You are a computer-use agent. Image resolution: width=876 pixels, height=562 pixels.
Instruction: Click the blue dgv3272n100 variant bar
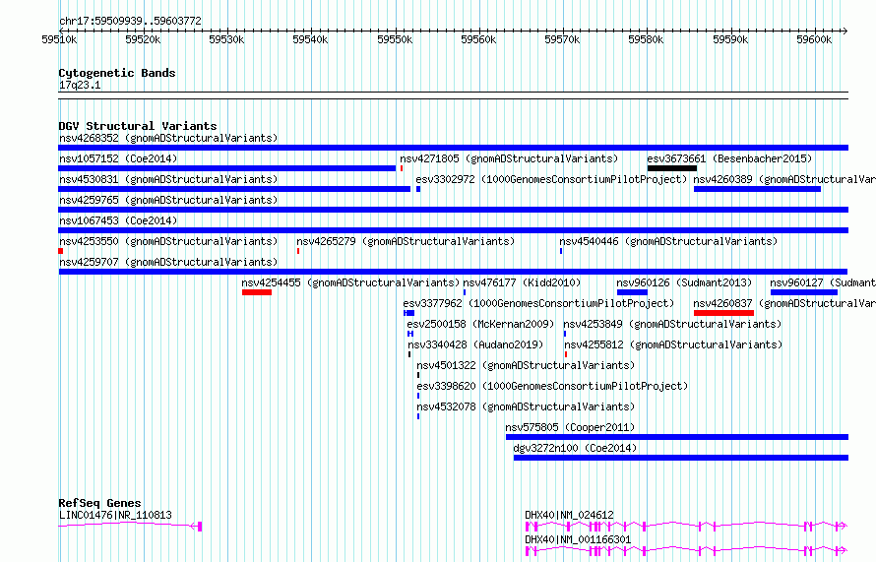[x=681, y=458]
